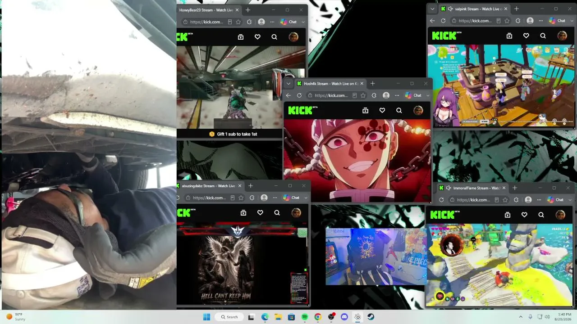Viewport: 577px width, 324px height.
Task: Click Kick logo in valpink window
Action: click(447, 36)
